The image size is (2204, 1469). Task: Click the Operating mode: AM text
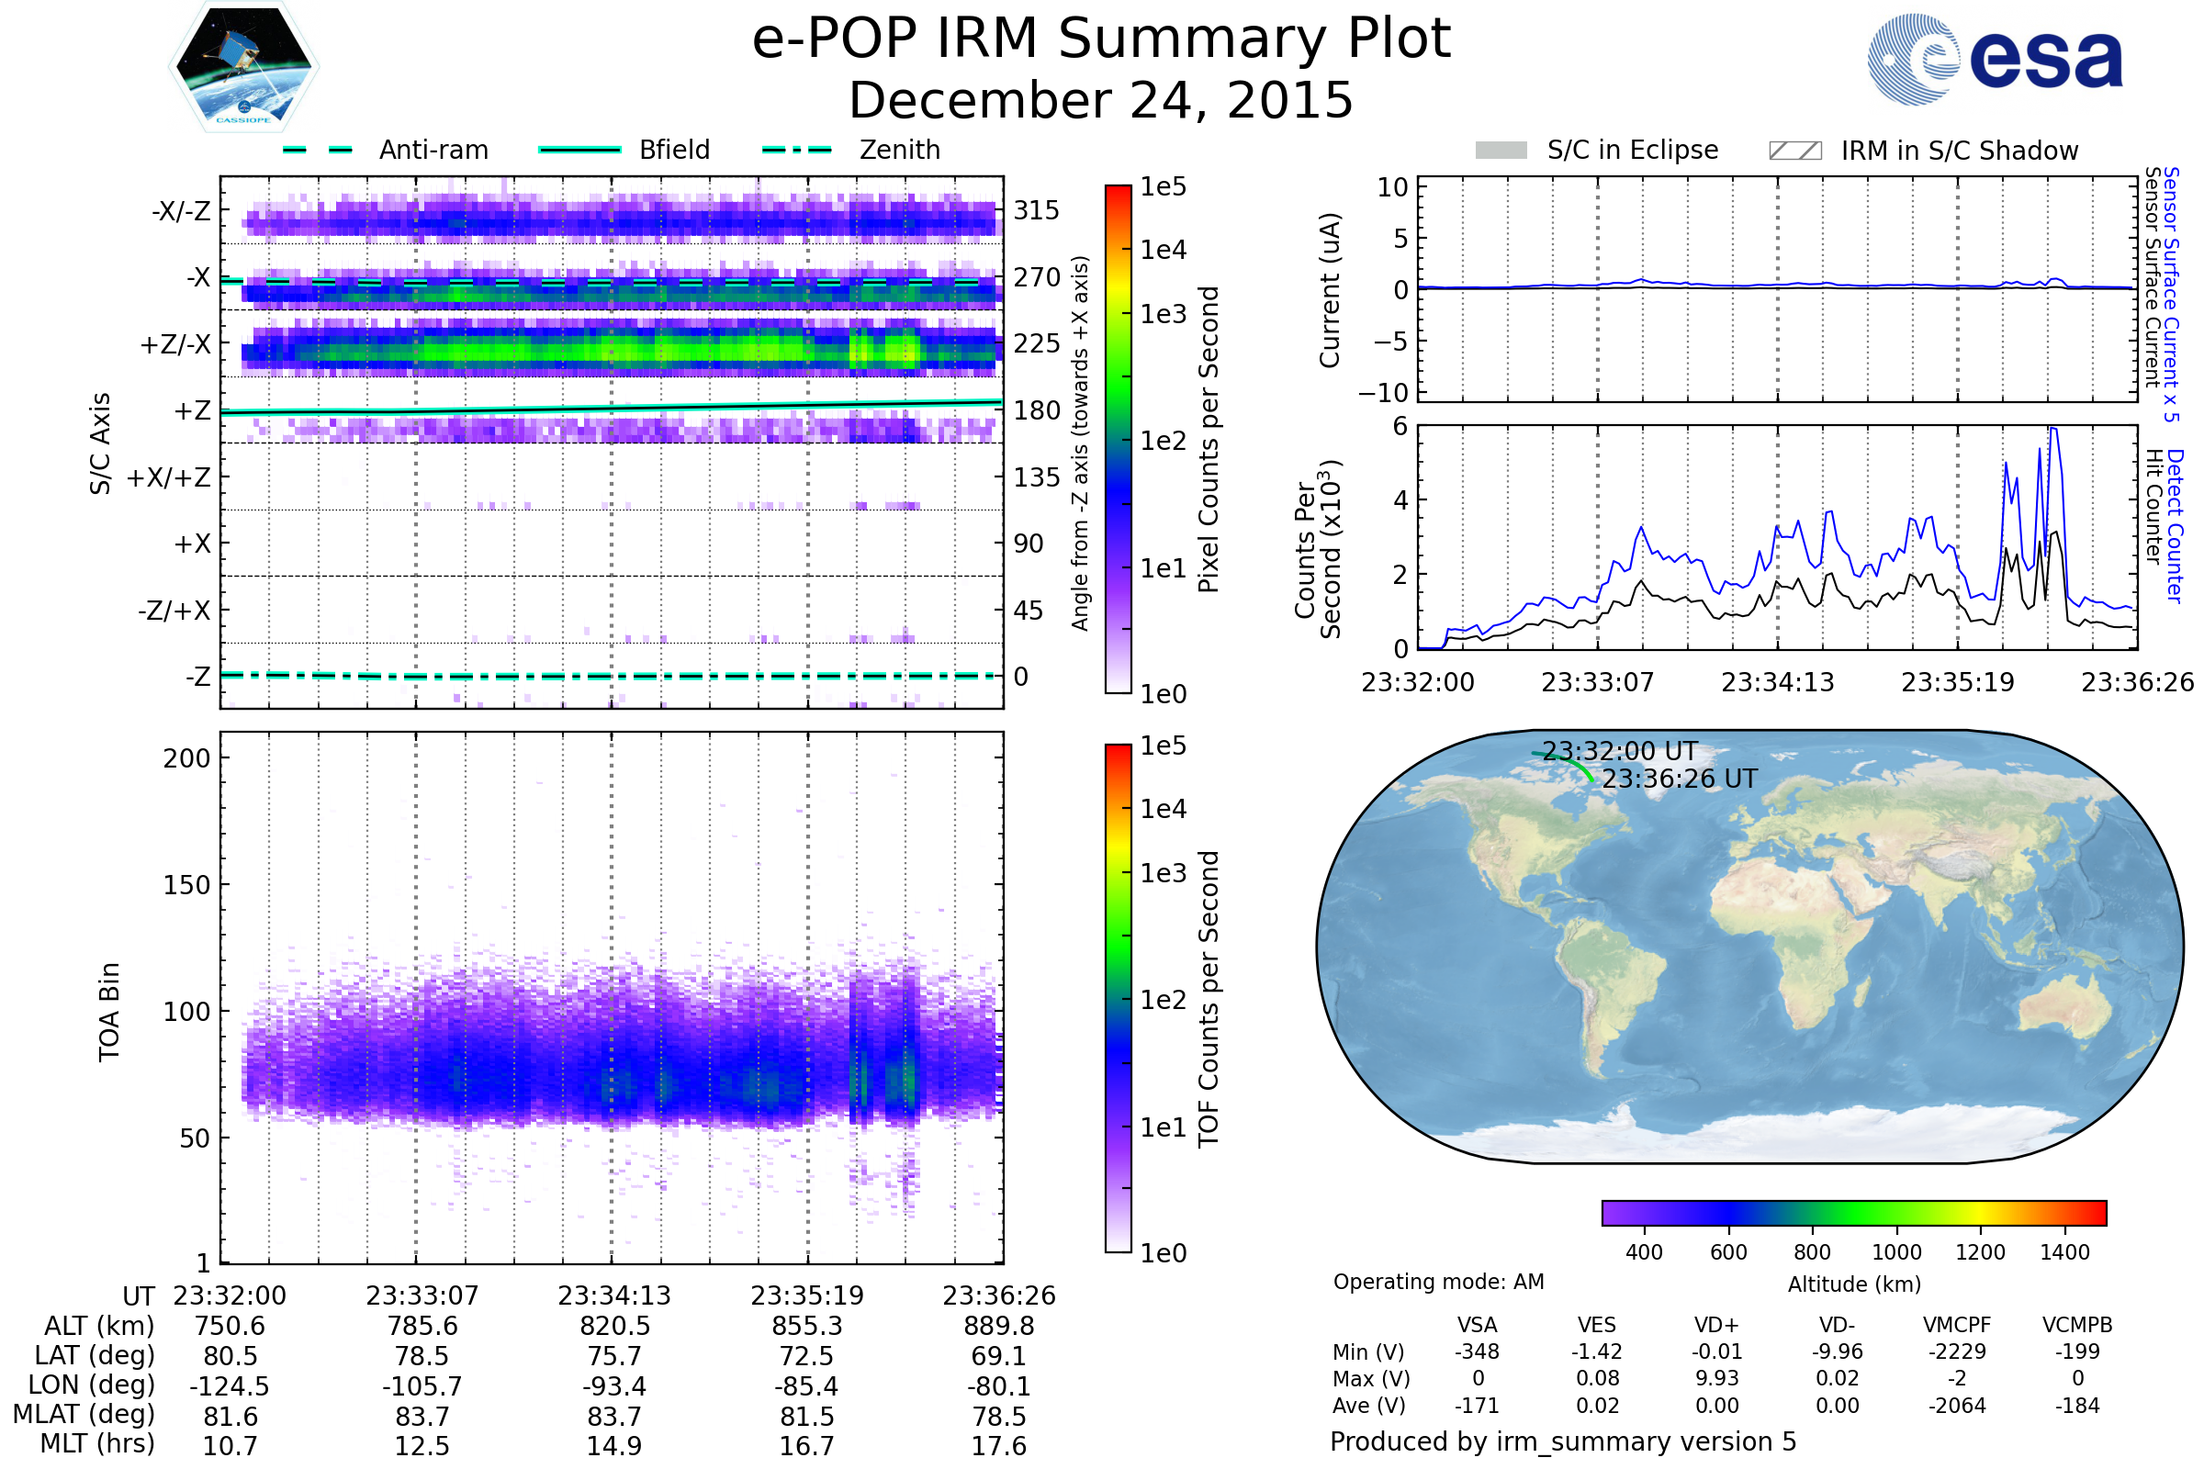coord(1438,1282)
